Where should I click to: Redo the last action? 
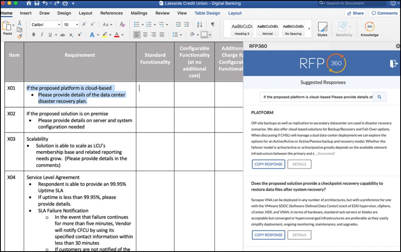57,3
